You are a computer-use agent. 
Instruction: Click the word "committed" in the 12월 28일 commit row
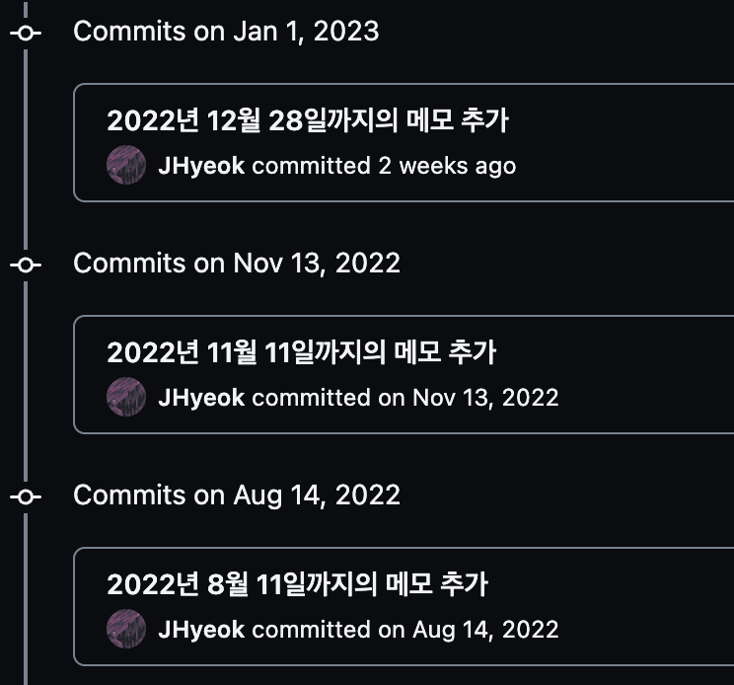(311, 166)
